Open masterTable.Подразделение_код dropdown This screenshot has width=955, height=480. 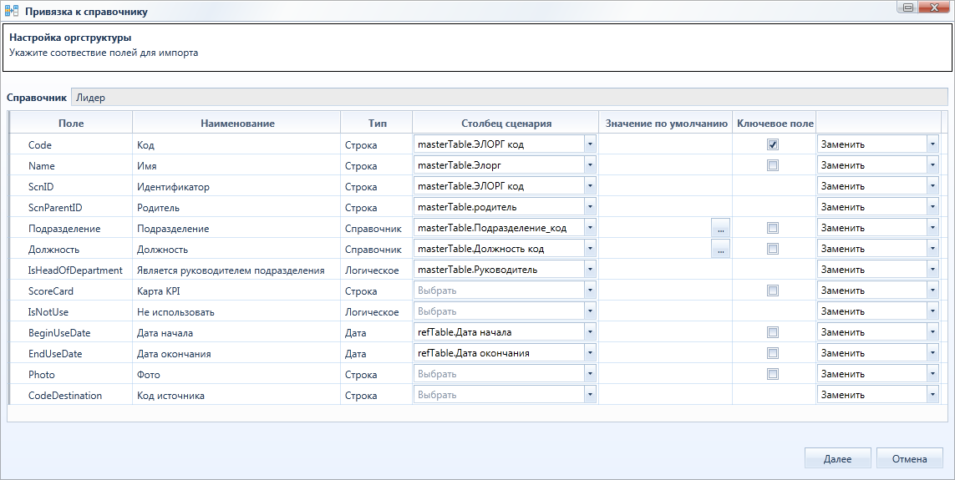[590, 228]
